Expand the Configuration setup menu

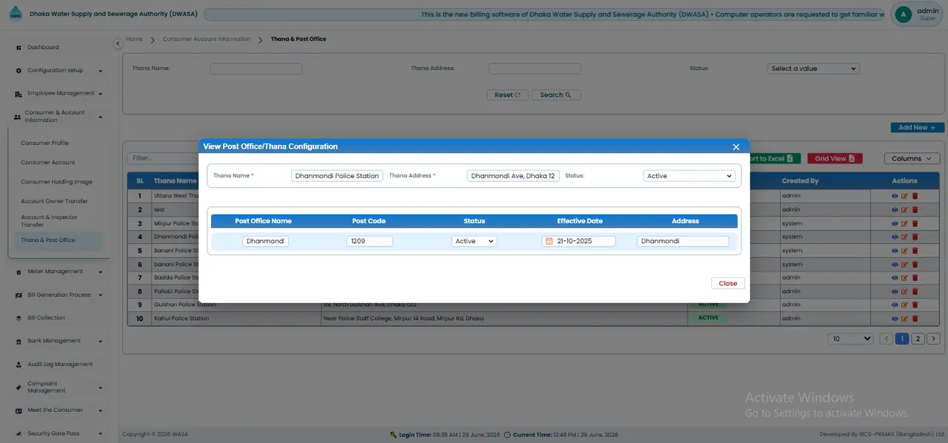(59, 70)
